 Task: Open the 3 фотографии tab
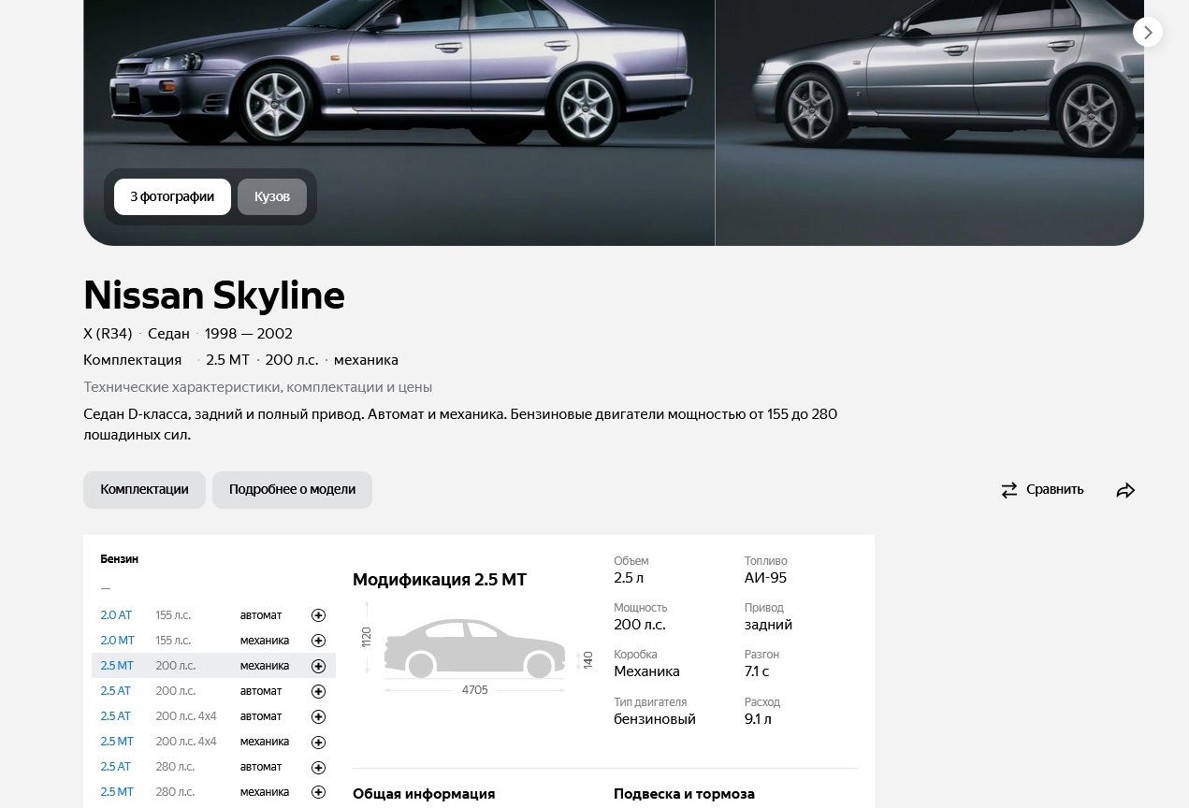pos(172,196)
